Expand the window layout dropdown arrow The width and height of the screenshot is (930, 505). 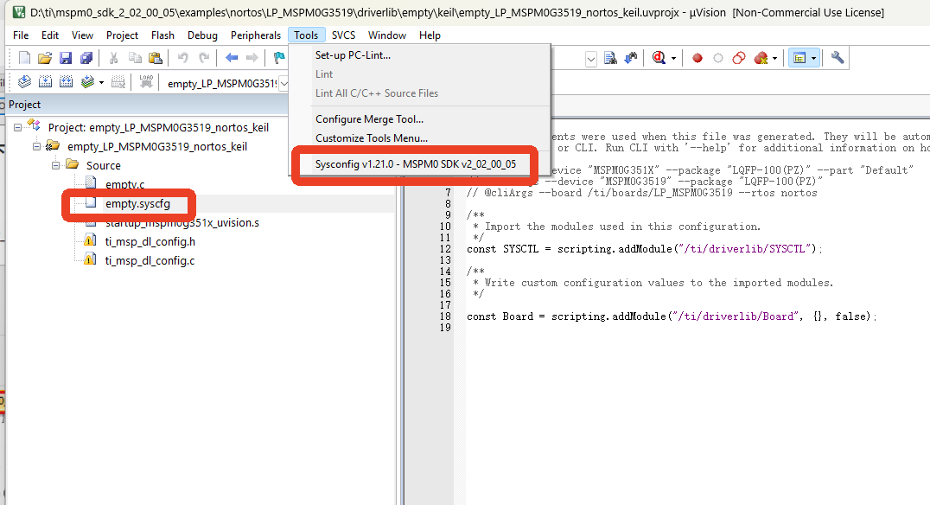coord(813,58)
